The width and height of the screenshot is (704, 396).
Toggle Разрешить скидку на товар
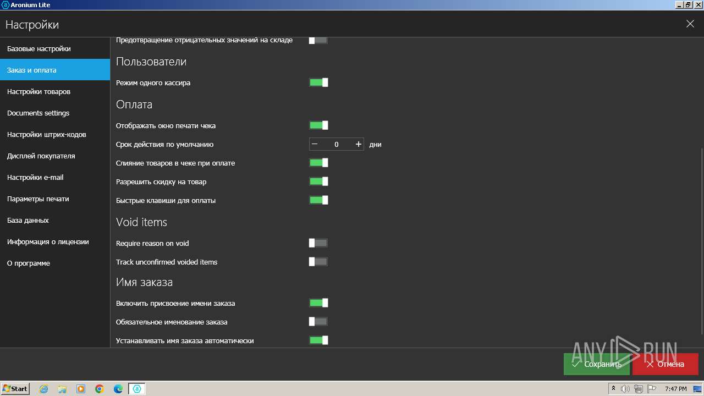(318, 182)
